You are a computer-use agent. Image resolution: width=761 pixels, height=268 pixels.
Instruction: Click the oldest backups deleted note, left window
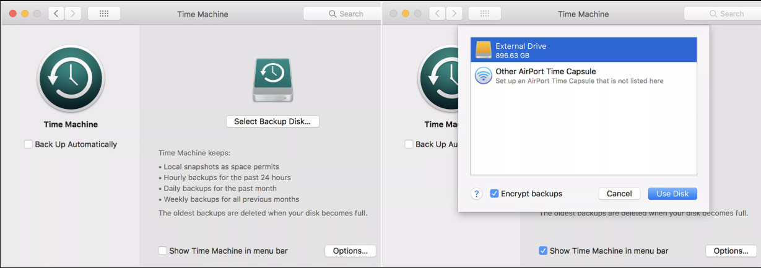click(x=263, y=213)
